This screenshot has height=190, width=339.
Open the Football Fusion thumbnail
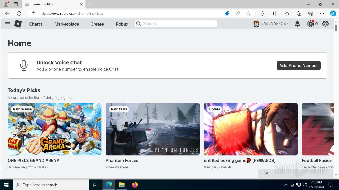(x=318, y=129)
